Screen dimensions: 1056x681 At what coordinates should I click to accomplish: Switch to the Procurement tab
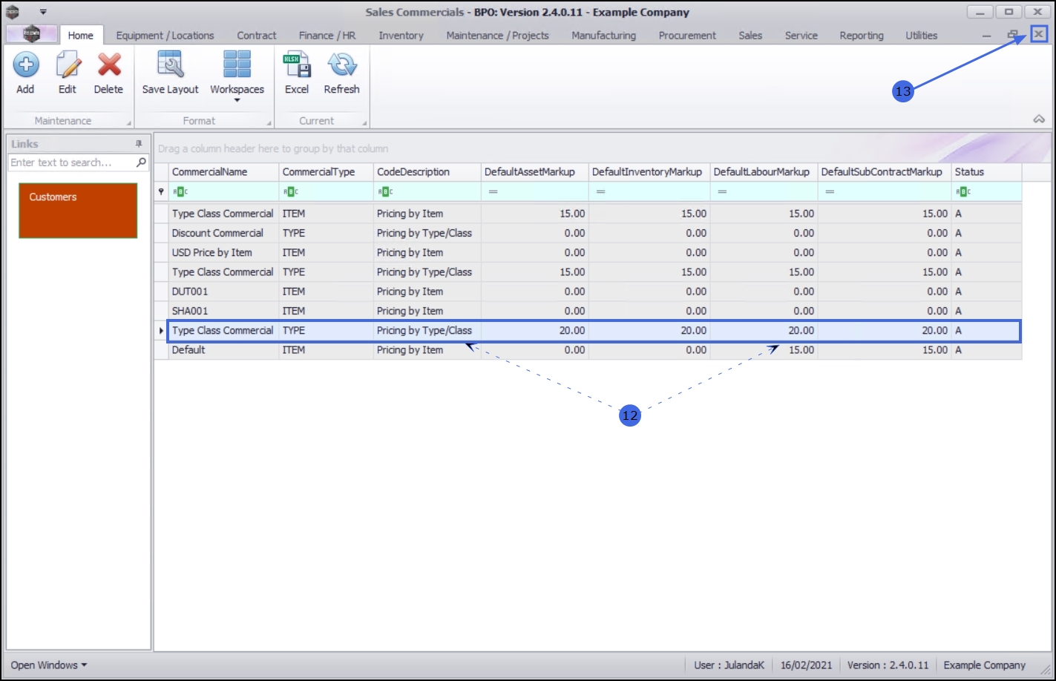tap(687, 36)
